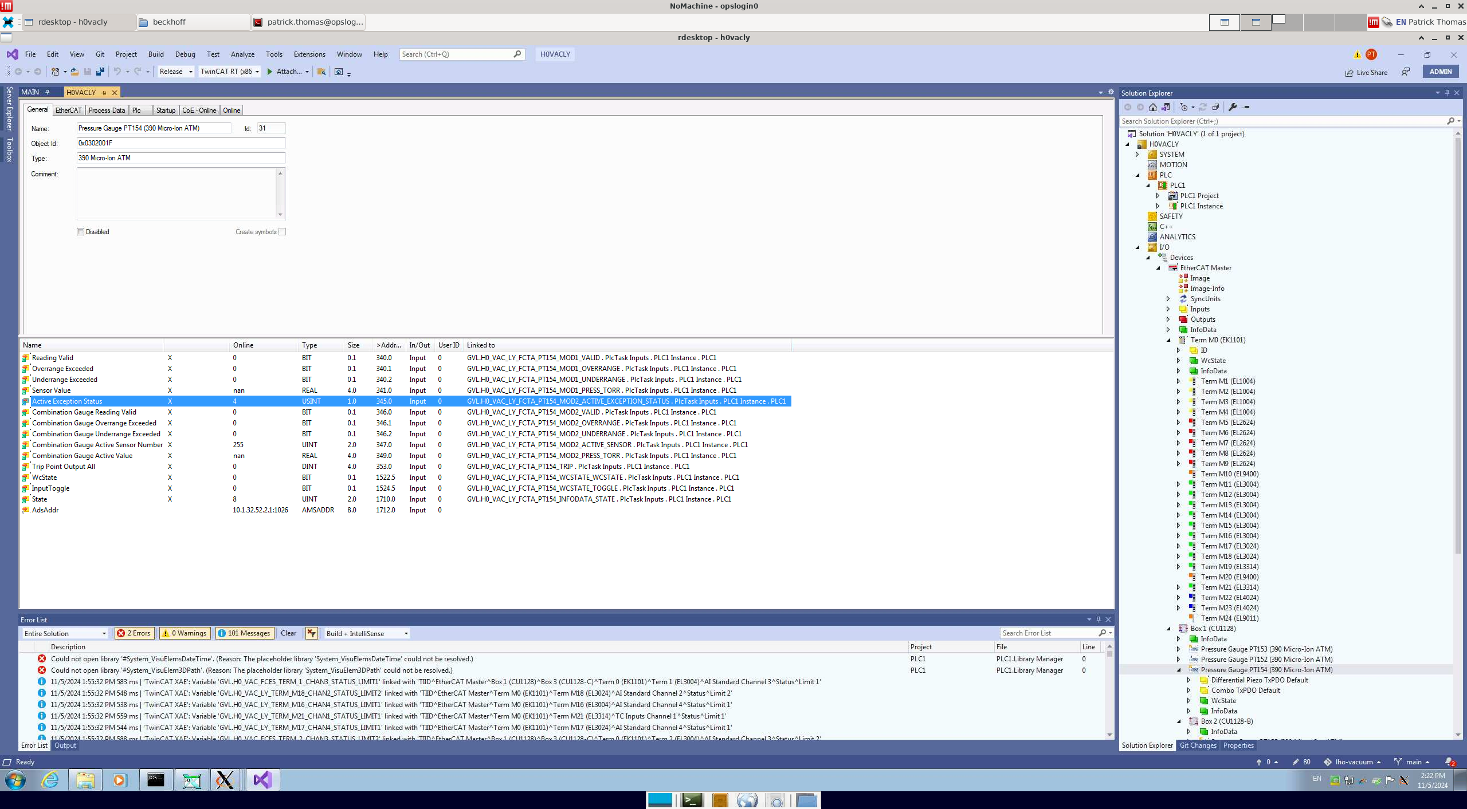This screenshot has width=1467, height=809.
Task: Click the PT account avatar icon
Action: tap(1371, 54)
